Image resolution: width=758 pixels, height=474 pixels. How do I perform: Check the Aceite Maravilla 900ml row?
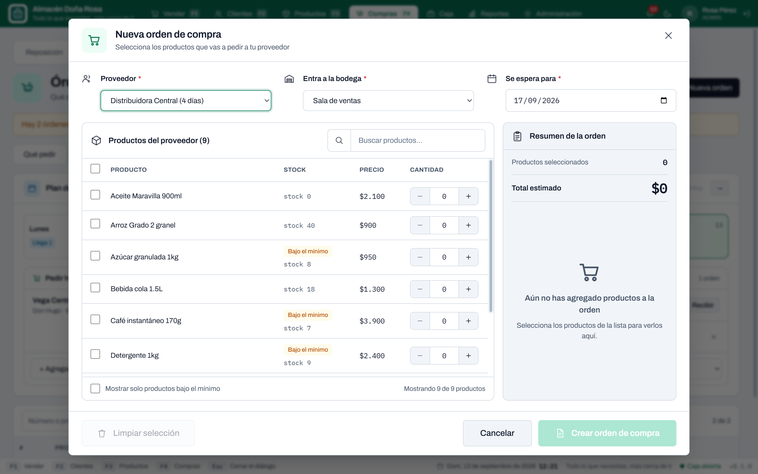coord(95,195)
